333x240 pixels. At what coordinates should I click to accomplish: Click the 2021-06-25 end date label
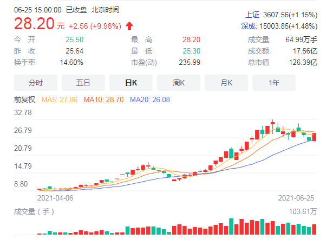(x=296, y=198)
